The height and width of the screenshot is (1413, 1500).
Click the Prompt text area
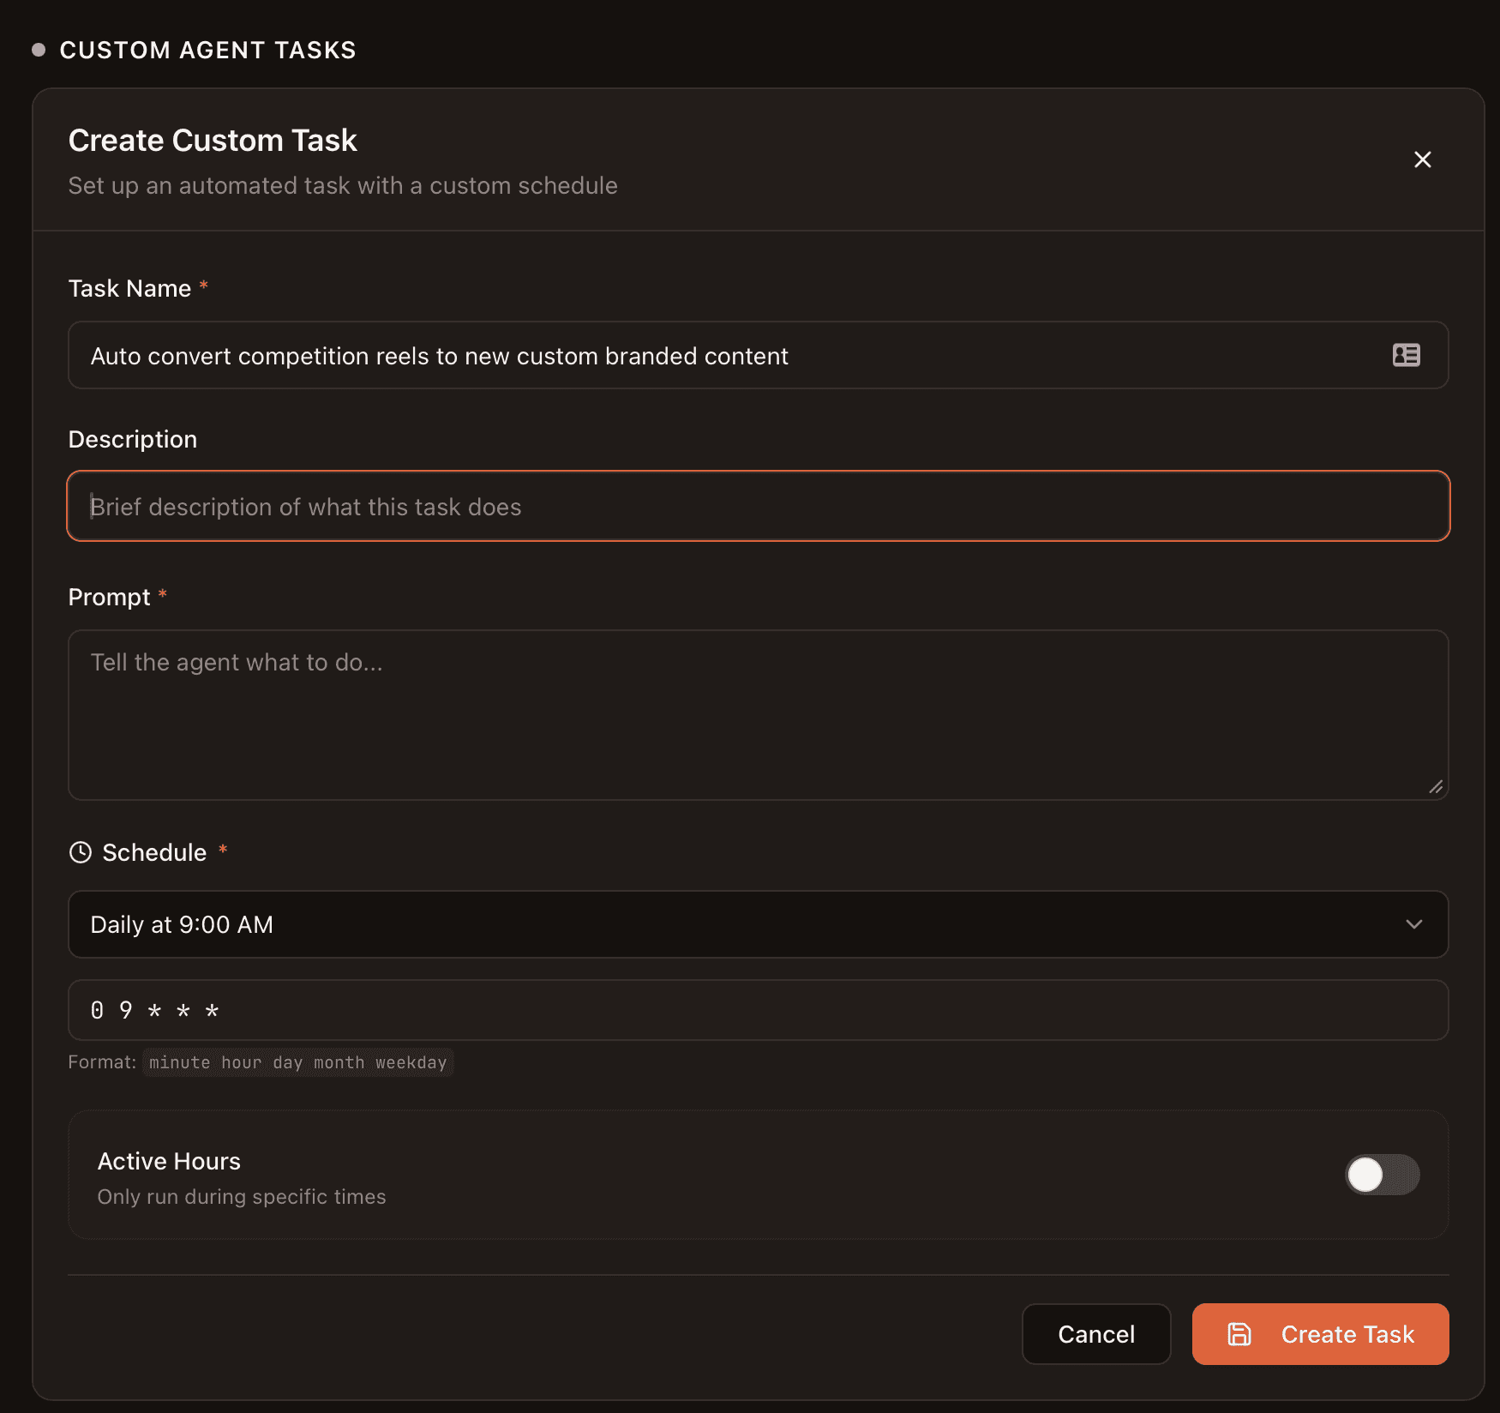(758, 715)
